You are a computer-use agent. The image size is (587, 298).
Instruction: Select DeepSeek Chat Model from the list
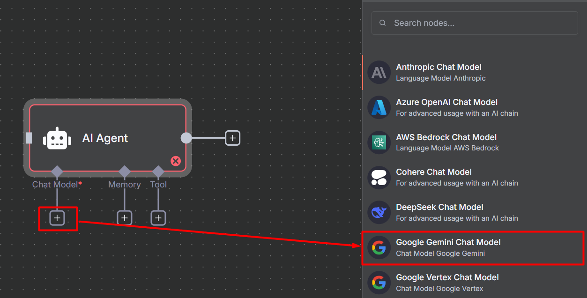(x=475, y=213)
